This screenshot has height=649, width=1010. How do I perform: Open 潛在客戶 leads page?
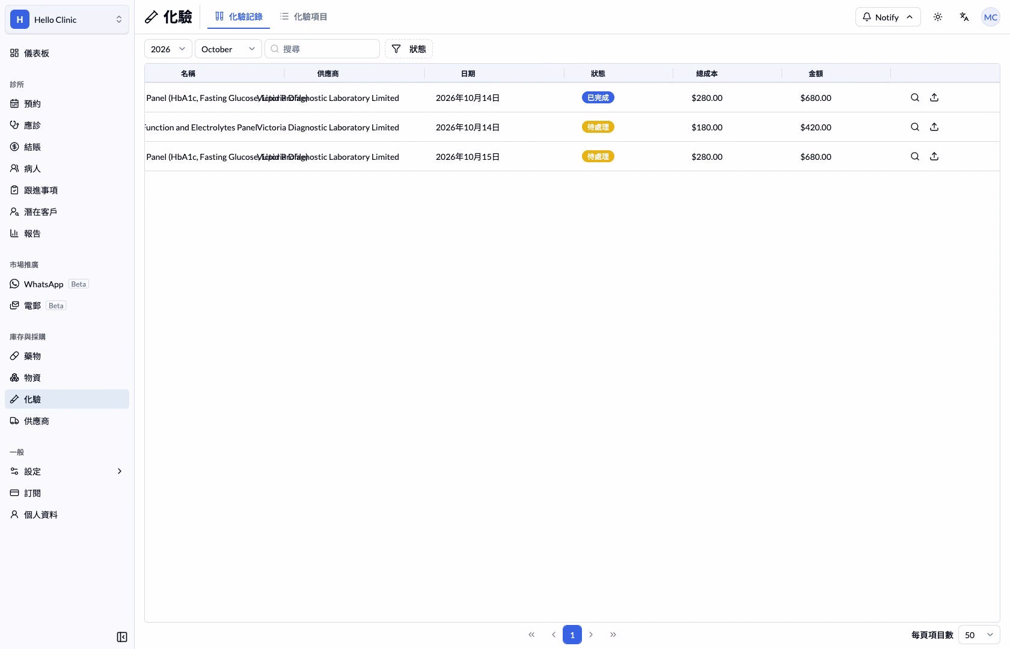click(x=67, y=212)
